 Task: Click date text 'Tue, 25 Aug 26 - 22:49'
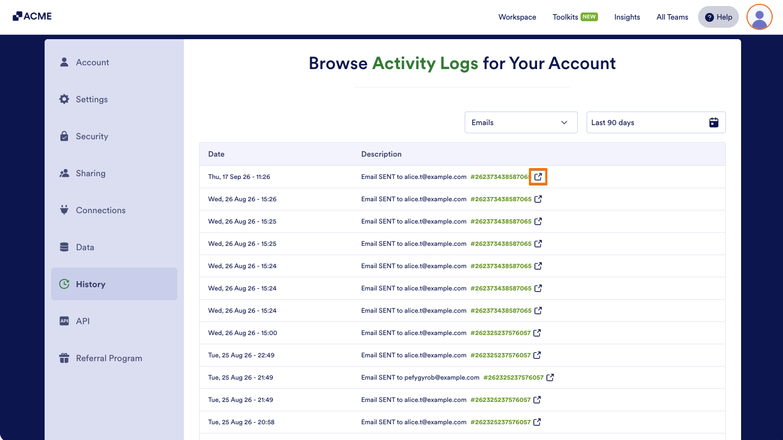pos(241,355)
